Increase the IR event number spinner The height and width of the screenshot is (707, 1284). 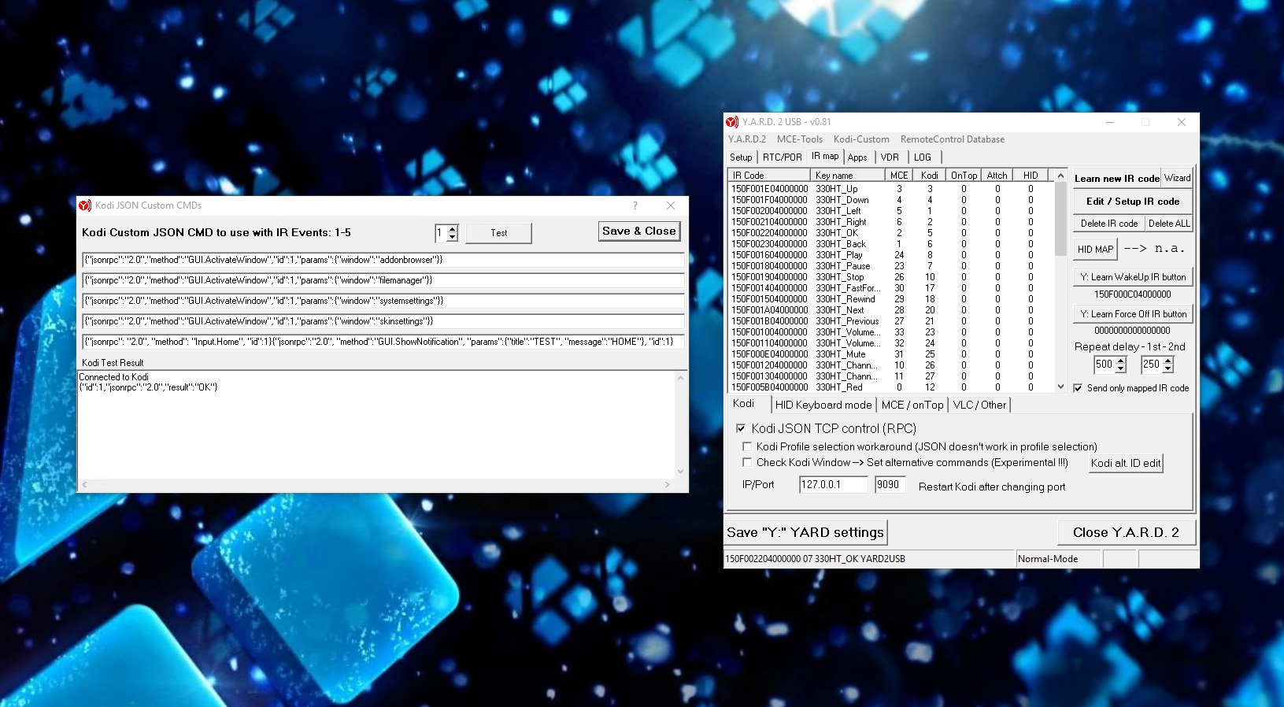tap(453, 229)
